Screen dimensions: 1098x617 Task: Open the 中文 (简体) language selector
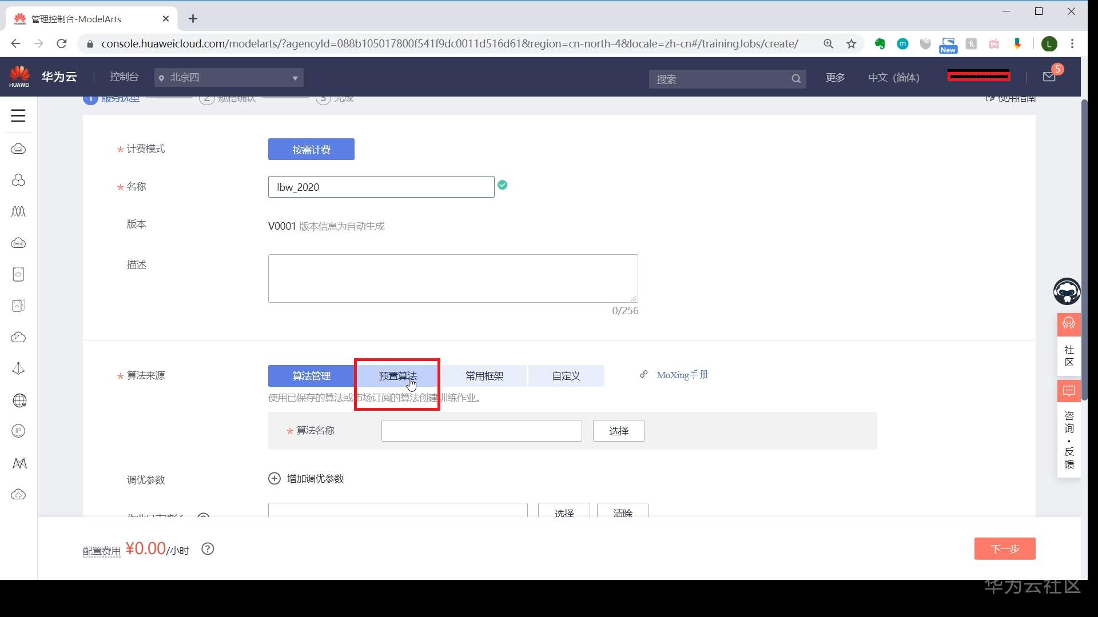point(893,78)
